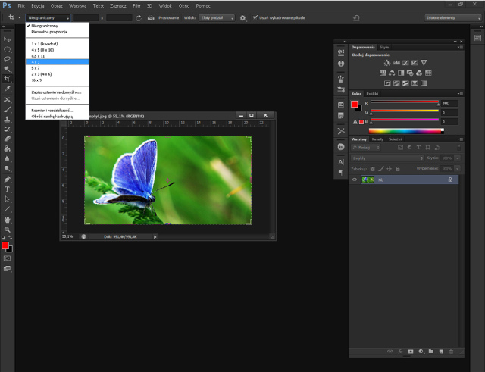Click Rozmiar i rozdzielczość entry
Screen dimensions: 485x372
(58, 111)
